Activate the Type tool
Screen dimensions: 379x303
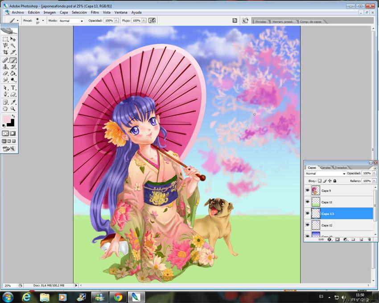(x=13, y=88)
